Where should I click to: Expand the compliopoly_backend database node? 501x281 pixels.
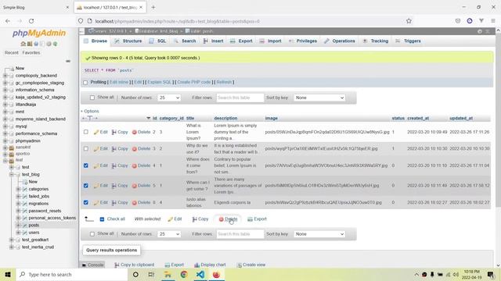pyautogui.click(x=5, y=76)
